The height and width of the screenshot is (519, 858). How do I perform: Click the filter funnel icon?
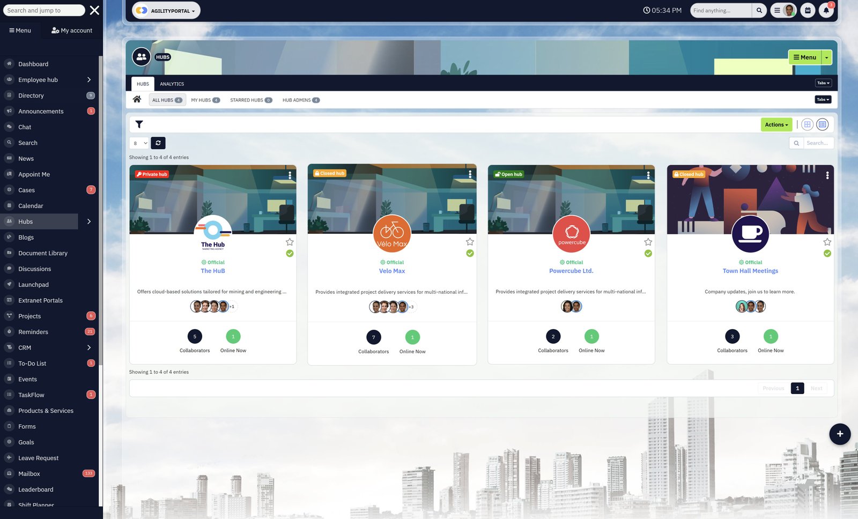139,124
